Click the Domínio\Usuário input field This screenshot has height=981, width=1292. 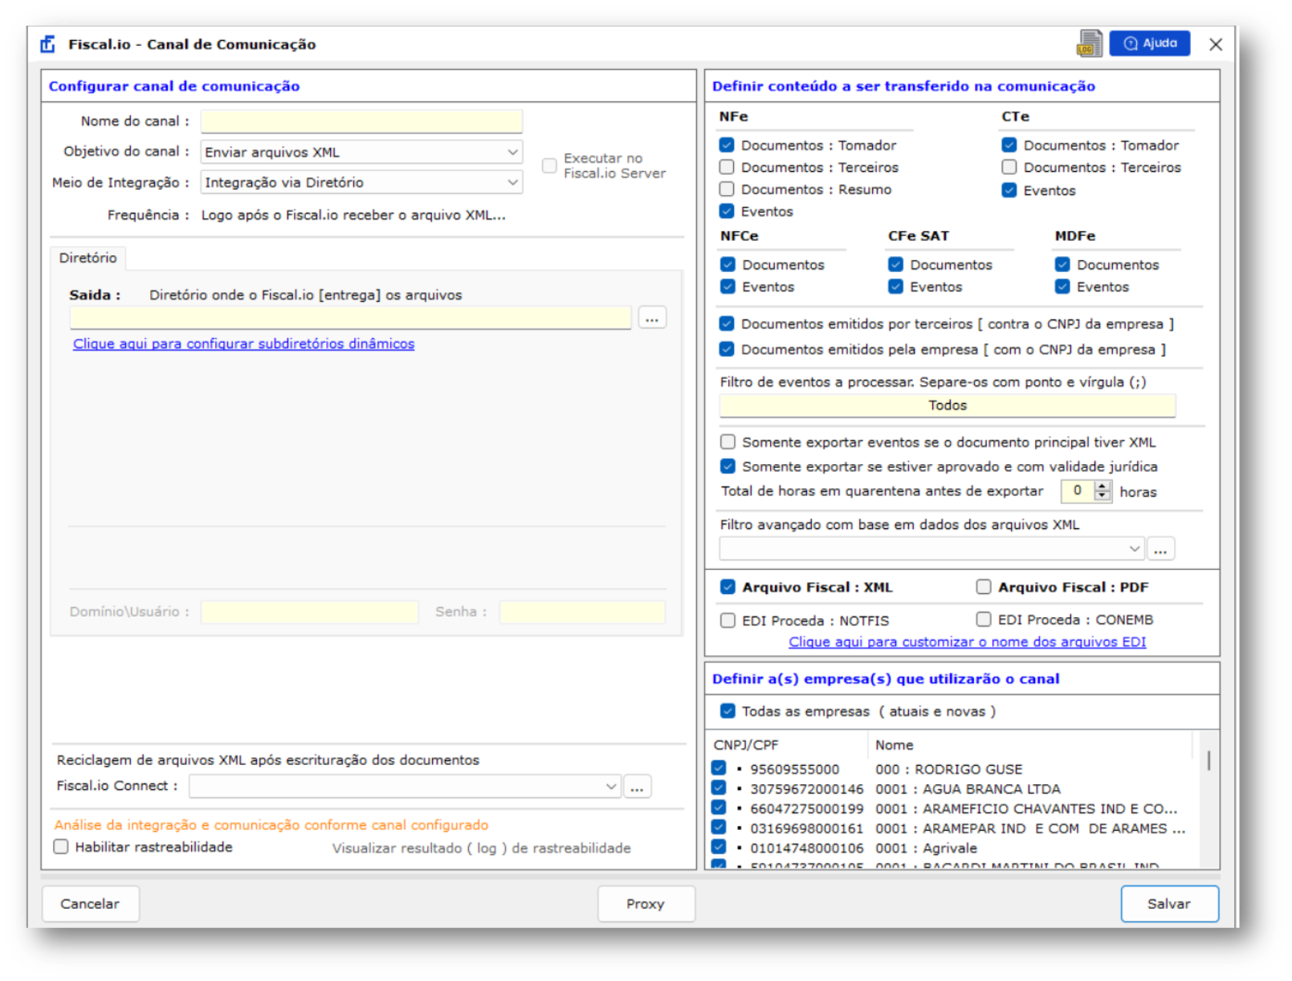coord(309,612)
